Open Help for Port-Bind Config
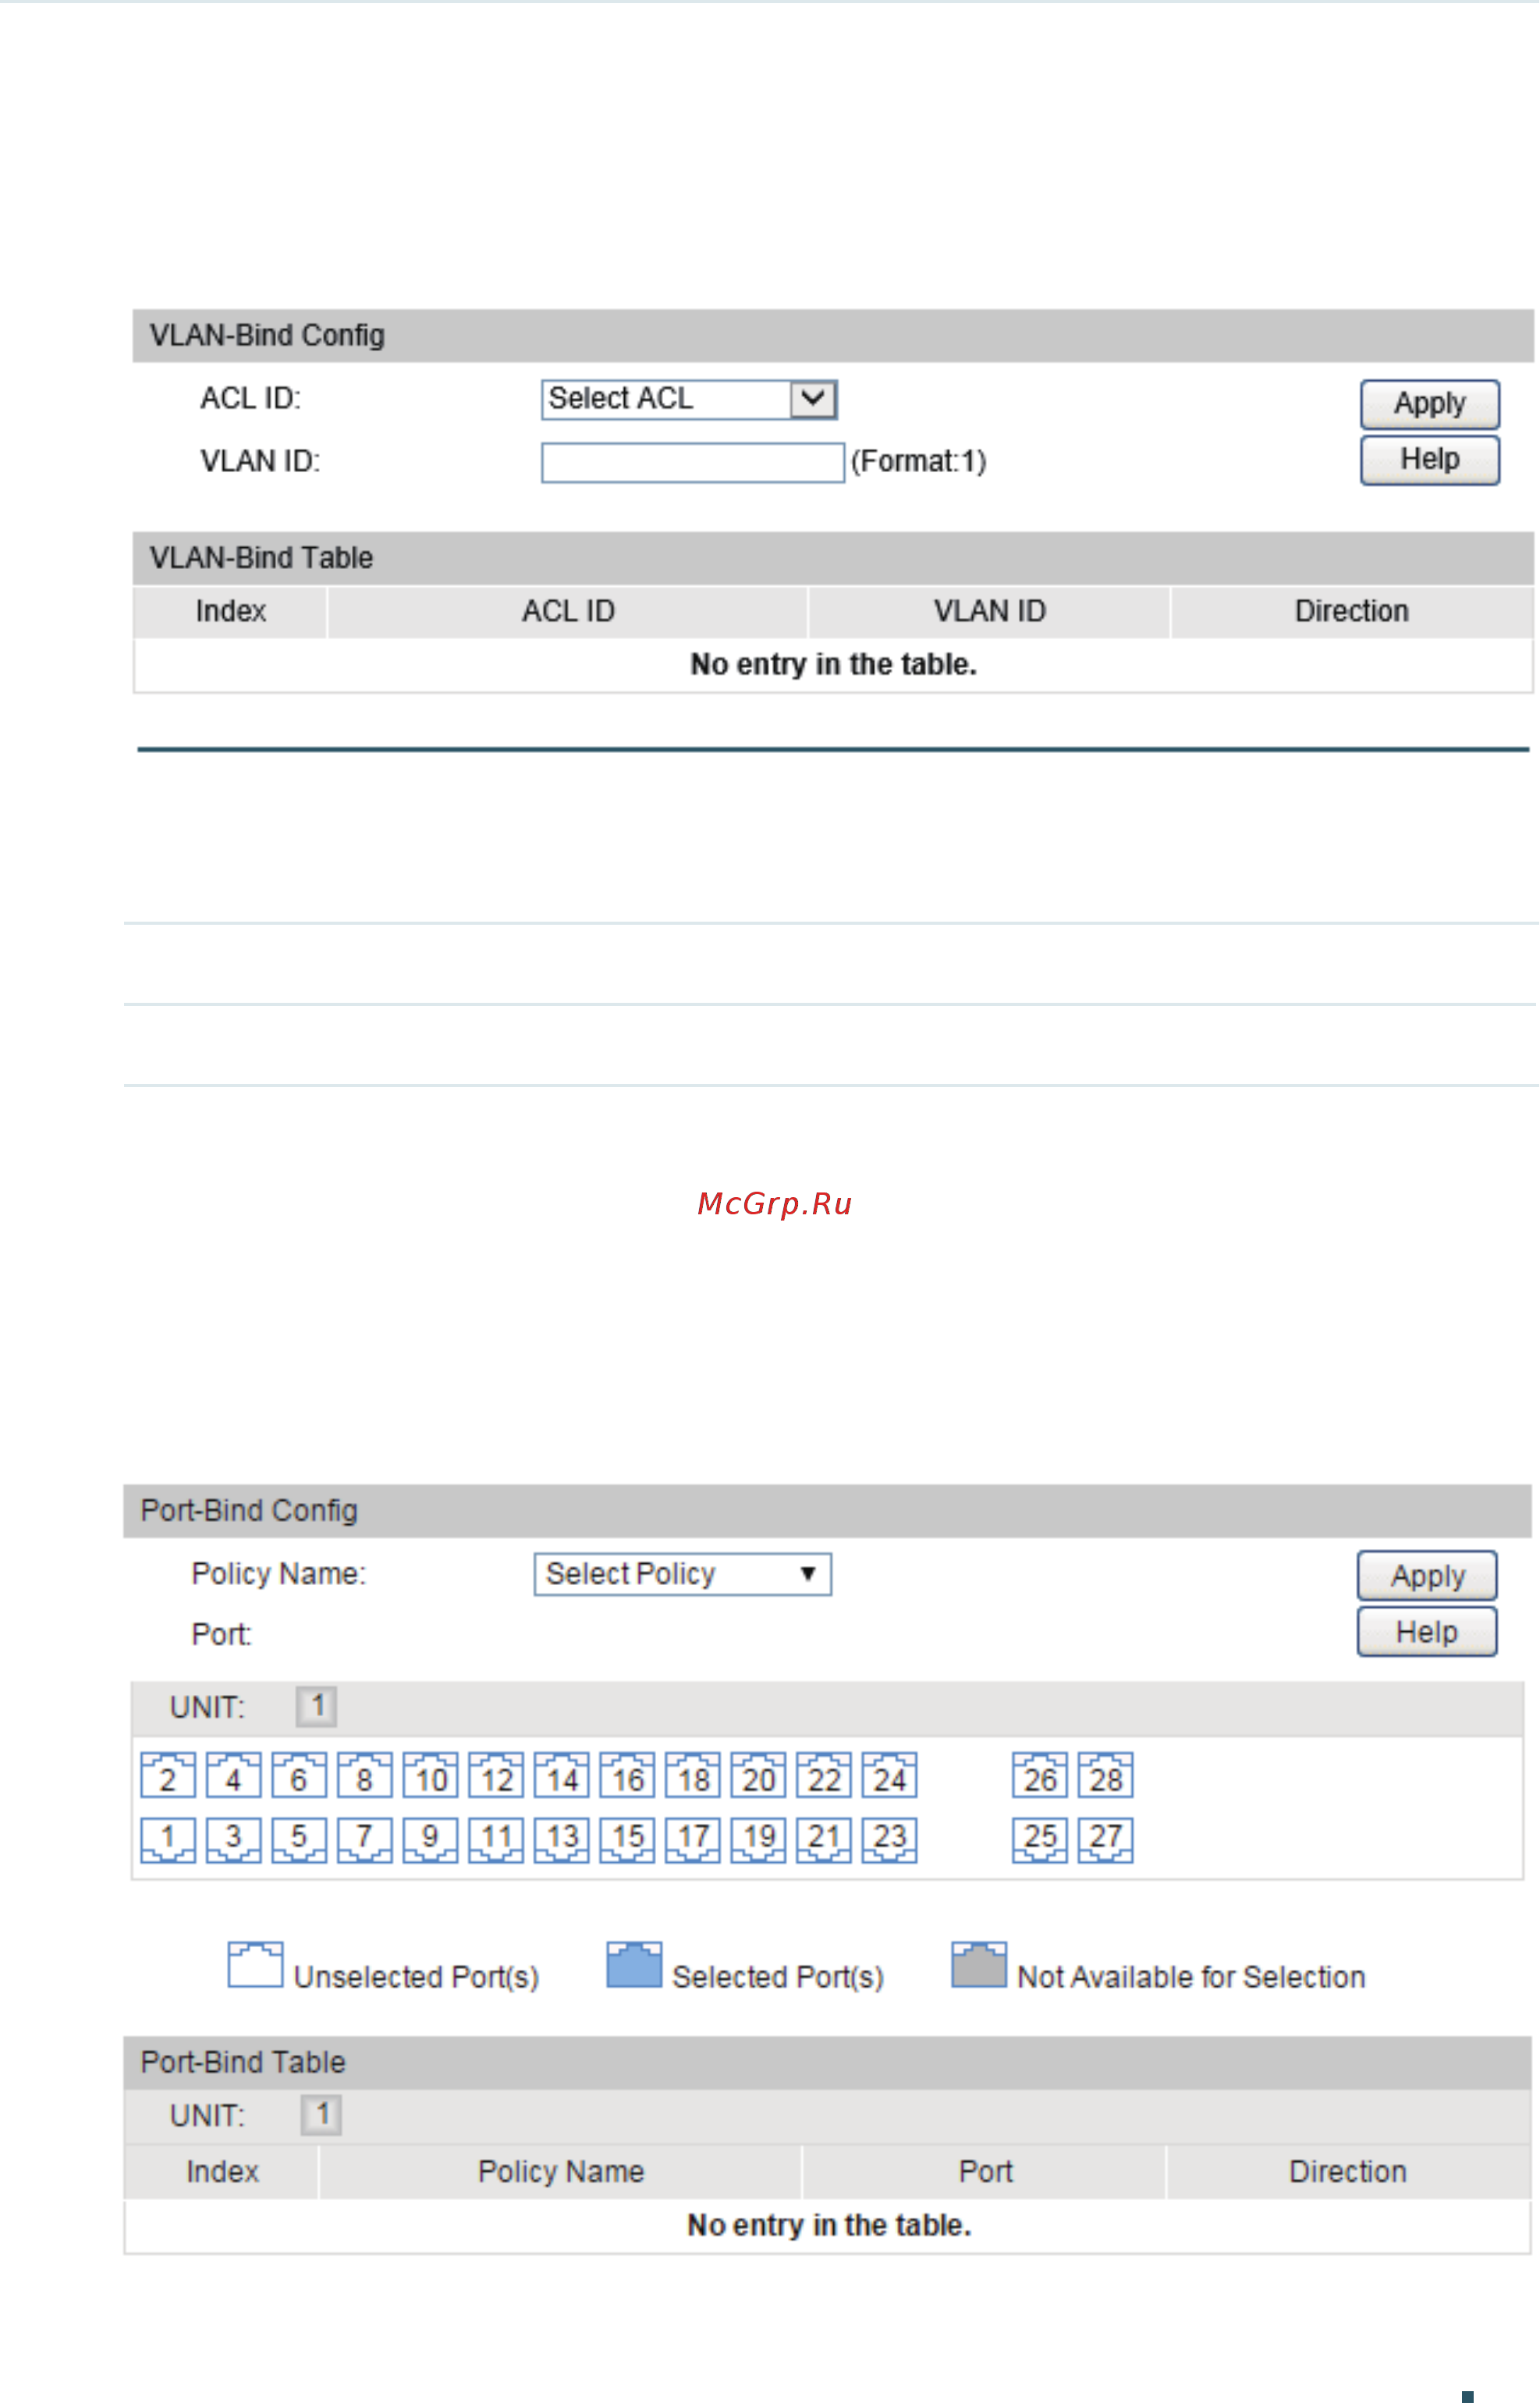The width and height of the screenshot is (1540, 2406). point(1428,1633)
